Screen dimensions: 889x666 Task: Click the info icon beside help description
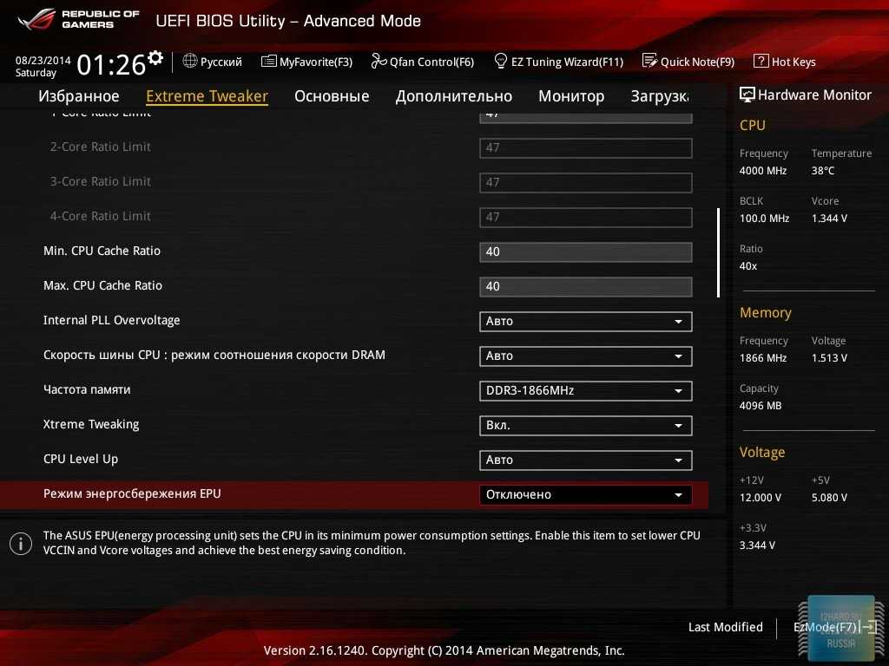[x=21, y=544]
